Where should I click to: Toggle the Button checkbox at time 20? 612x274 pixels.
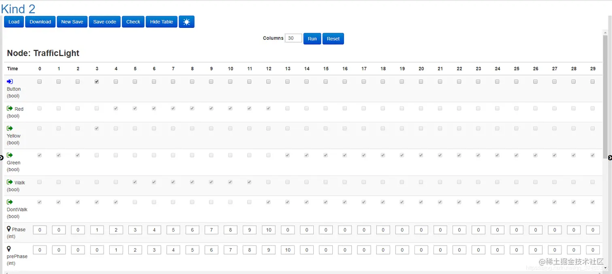point(421,82)
